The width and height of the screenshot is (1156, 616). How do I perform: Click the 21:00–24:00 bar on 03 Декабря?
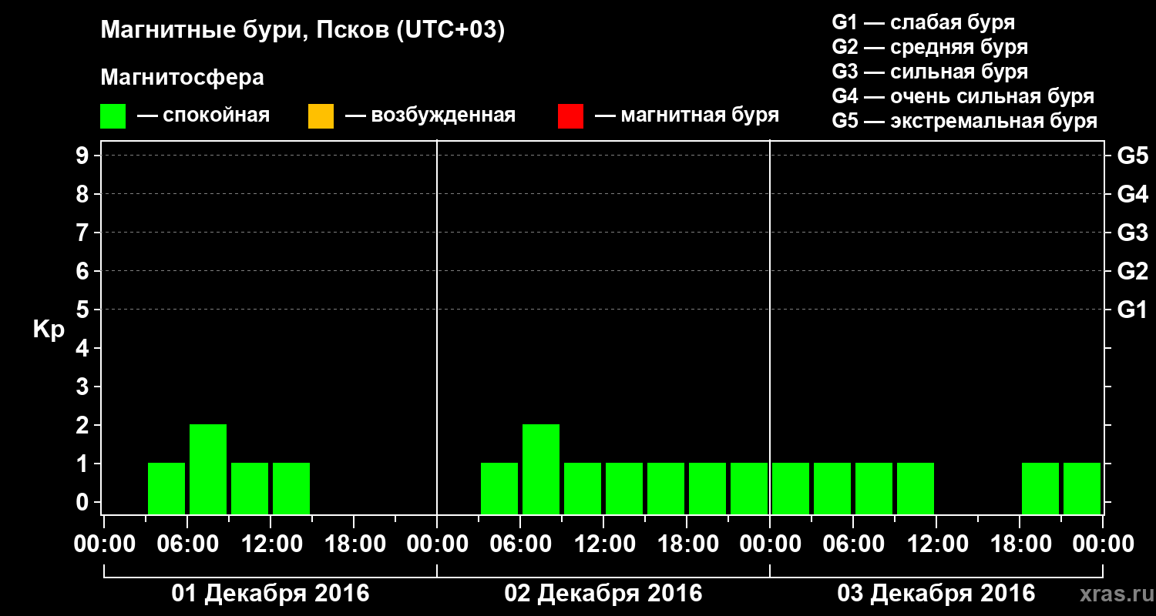(x=1082, y=488)
